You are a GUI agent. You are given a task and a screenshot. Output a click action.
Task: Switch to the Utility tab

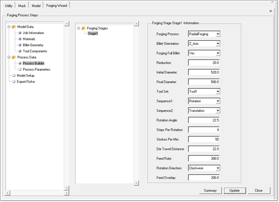pos(9,5)
